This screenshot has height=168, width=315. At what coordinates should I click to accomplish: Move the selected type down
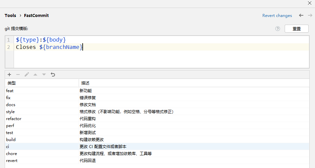pos(44,75)
